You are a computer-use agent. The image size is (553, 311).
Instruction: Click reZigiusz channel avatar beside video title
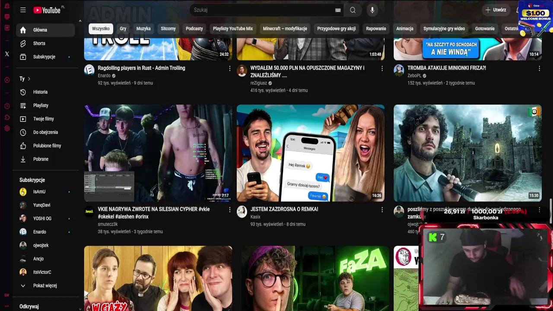pos(242,70)
